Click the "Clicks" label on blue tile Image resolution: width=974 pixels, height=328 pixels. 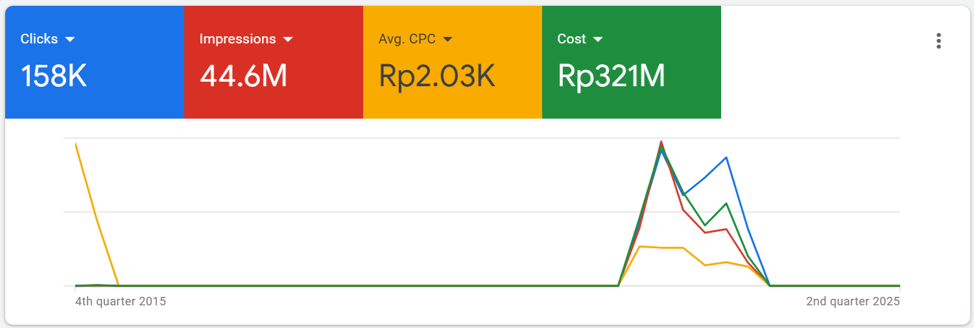pos(39,39)
